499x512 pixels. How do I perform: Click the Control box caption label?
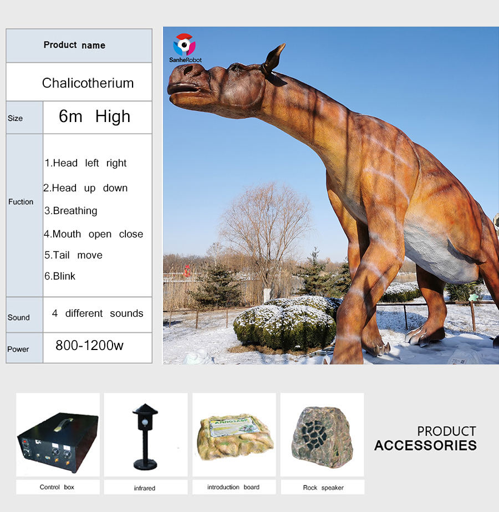coord(57,487)
